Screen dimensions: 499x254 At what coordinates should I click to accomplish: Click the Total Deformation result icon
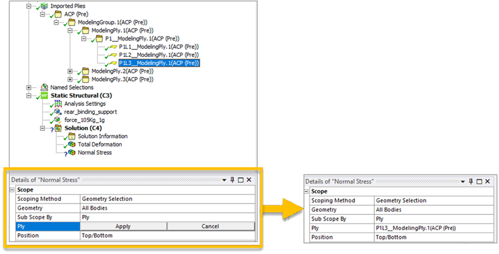pos(72,145)
